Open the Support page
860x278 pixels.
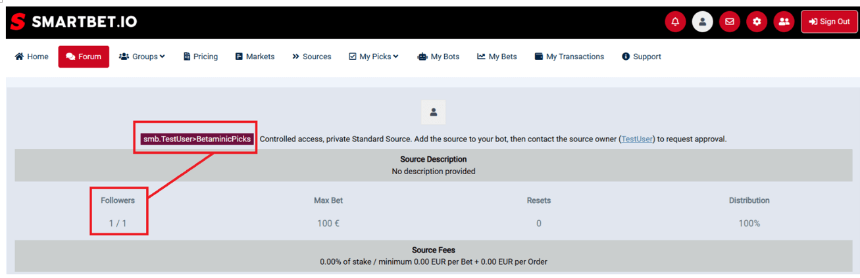642,57
